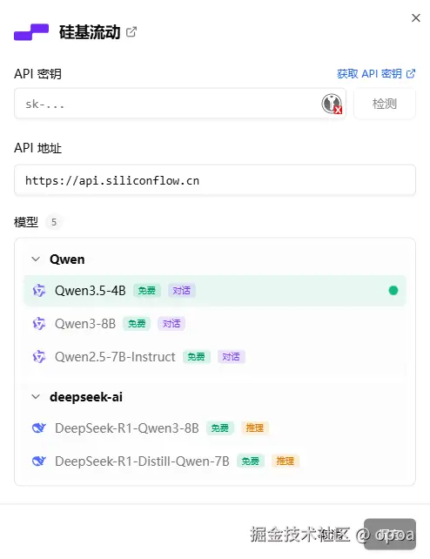Click the 模型 section label
This screenshot has height=559, width=430.
coord(26,222)
